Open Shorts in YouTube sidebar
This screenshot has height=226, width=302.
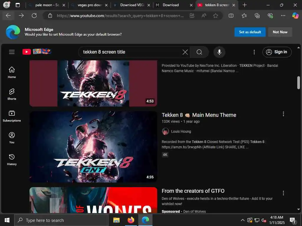[12, 94]
